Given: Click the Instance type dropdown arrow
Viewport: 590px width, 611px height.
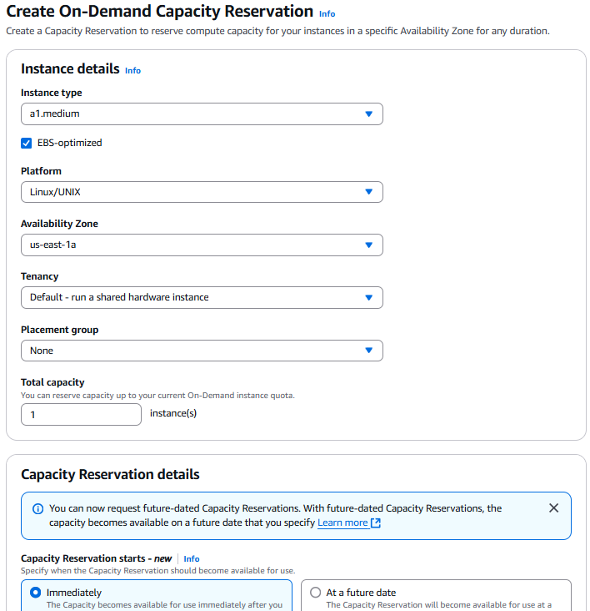Looking at the screenshot, I should [369, 114].
